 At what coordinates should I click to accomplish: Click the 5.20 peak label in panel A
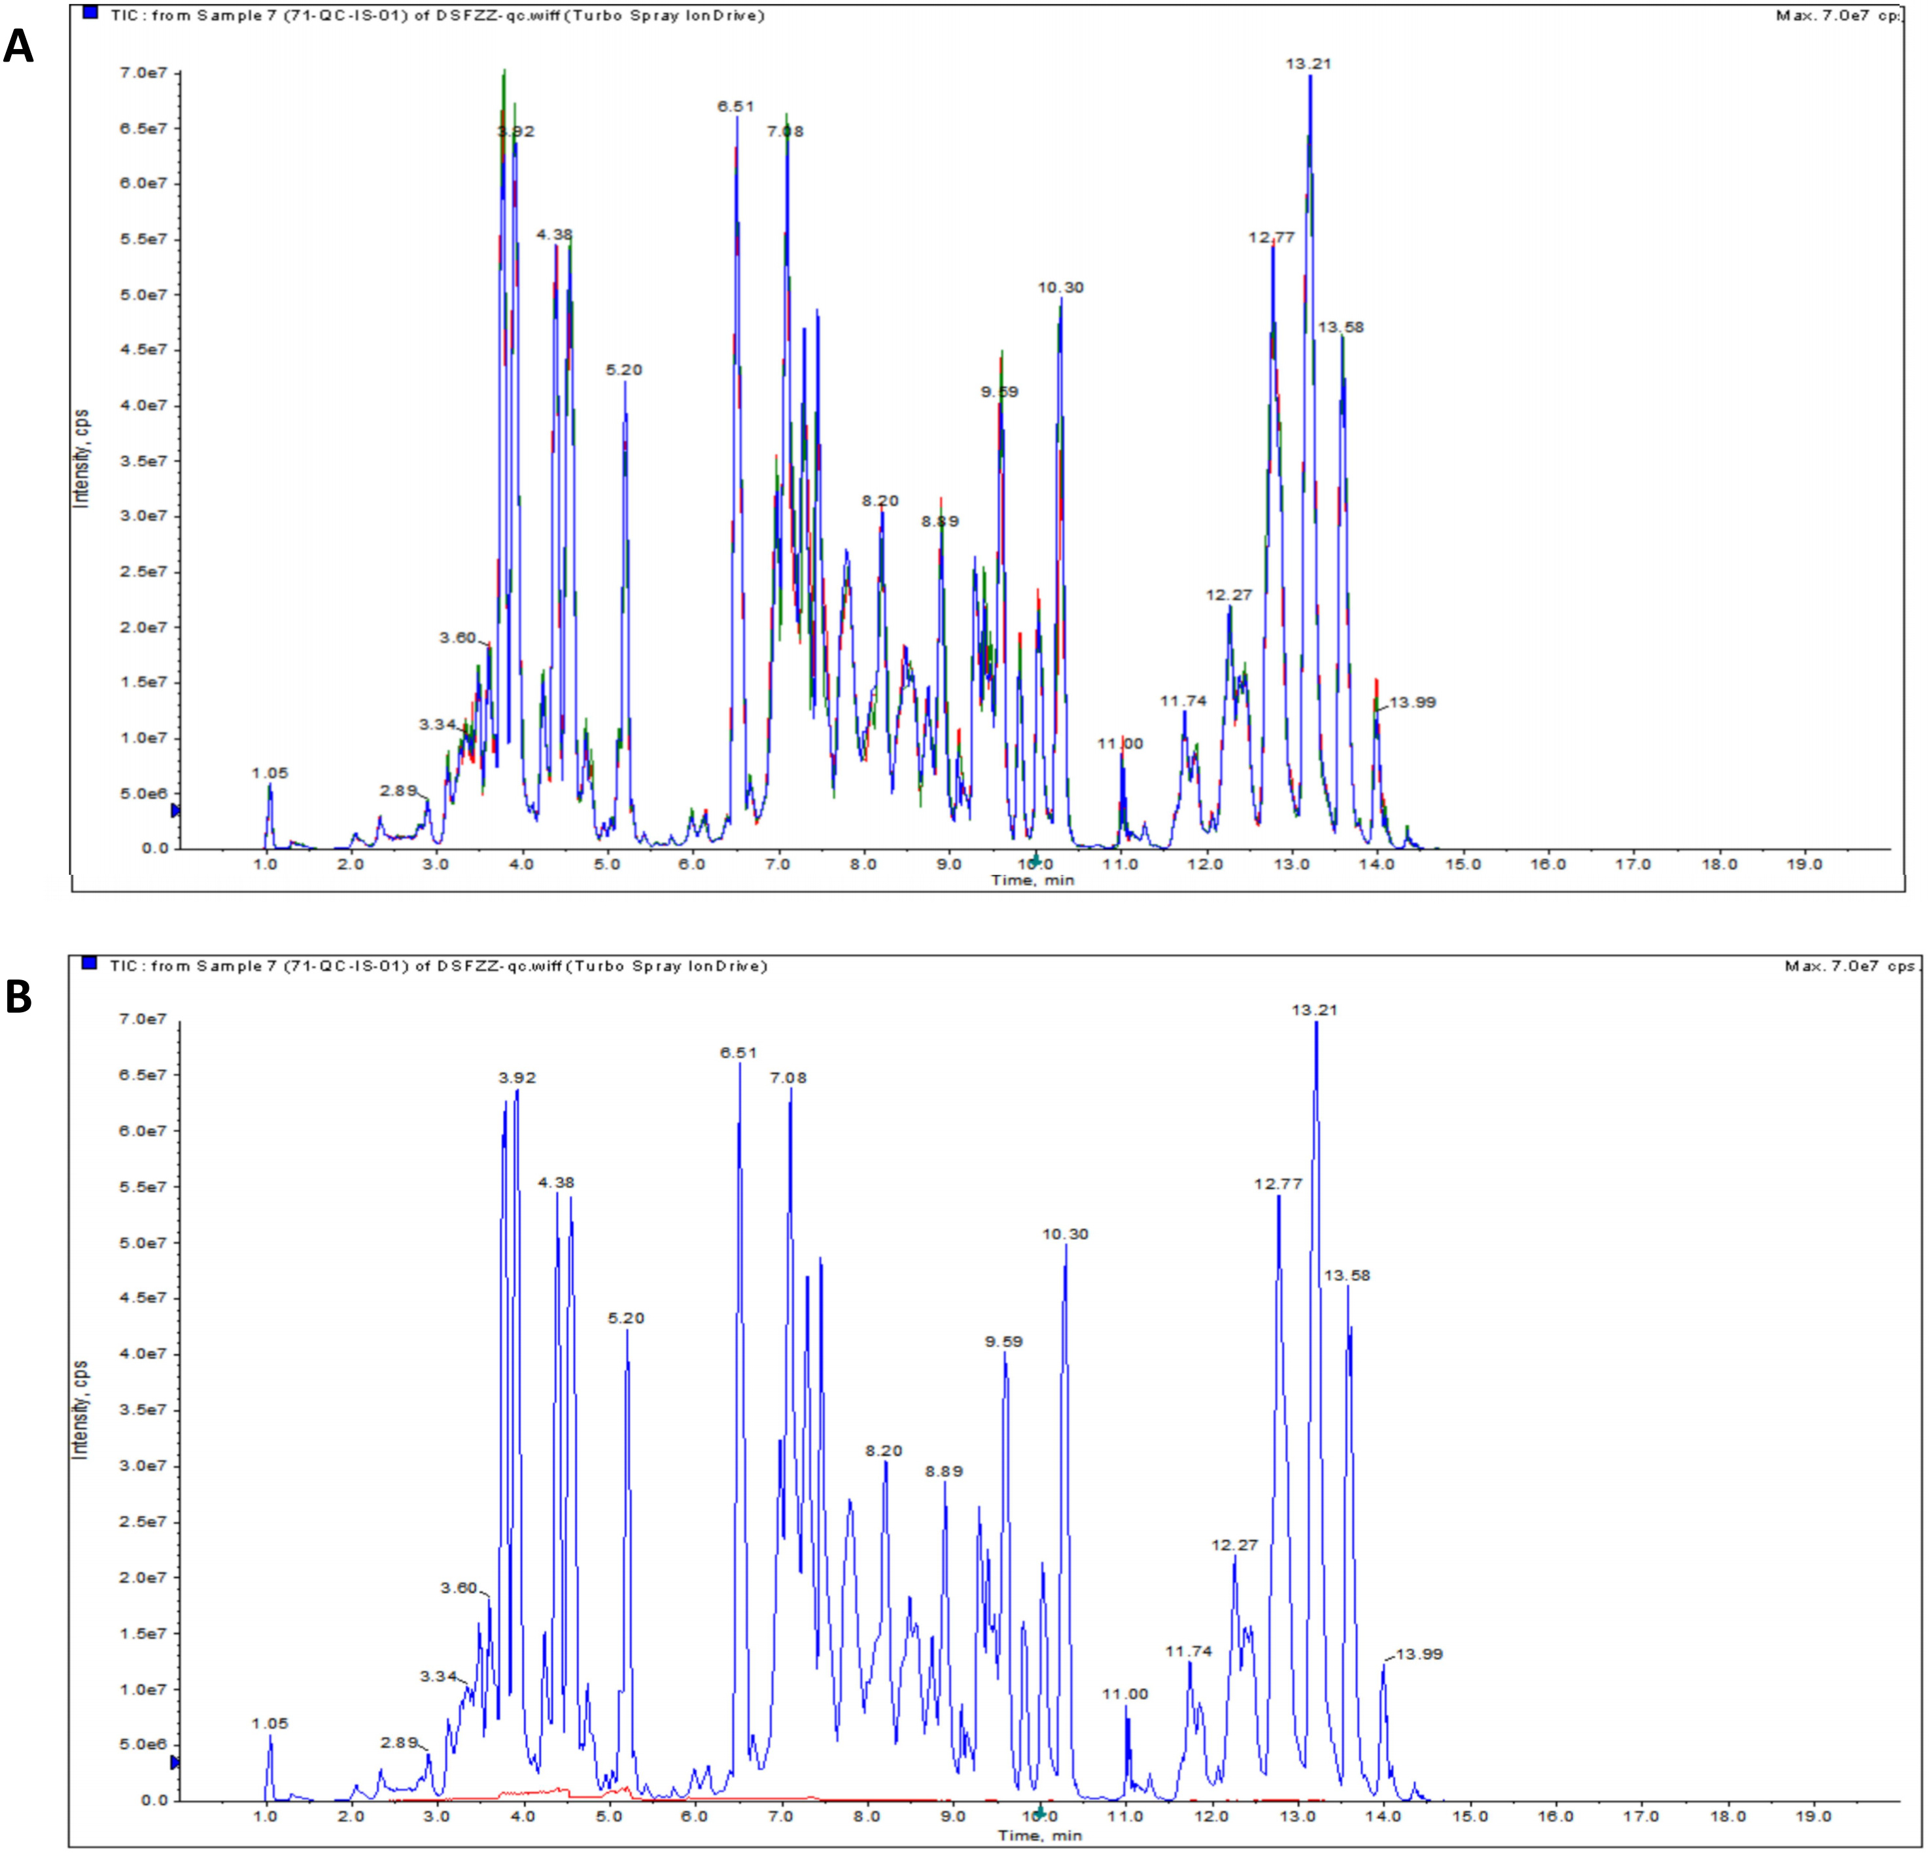[623, 370]
